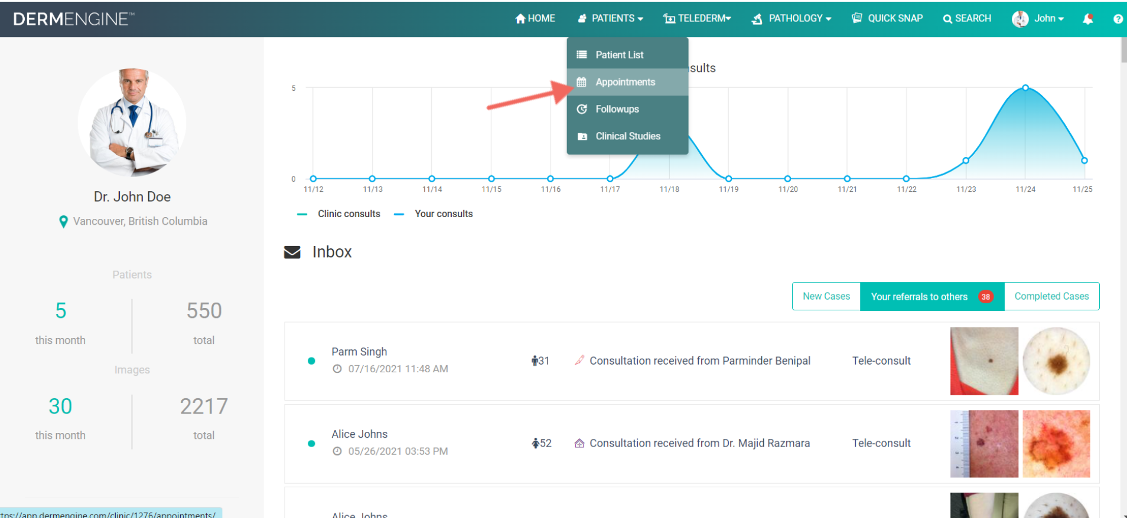Click the person icon beside age 52
Image resolution: width=1127 pixels, height=518 pixels.
click(535, 443)
